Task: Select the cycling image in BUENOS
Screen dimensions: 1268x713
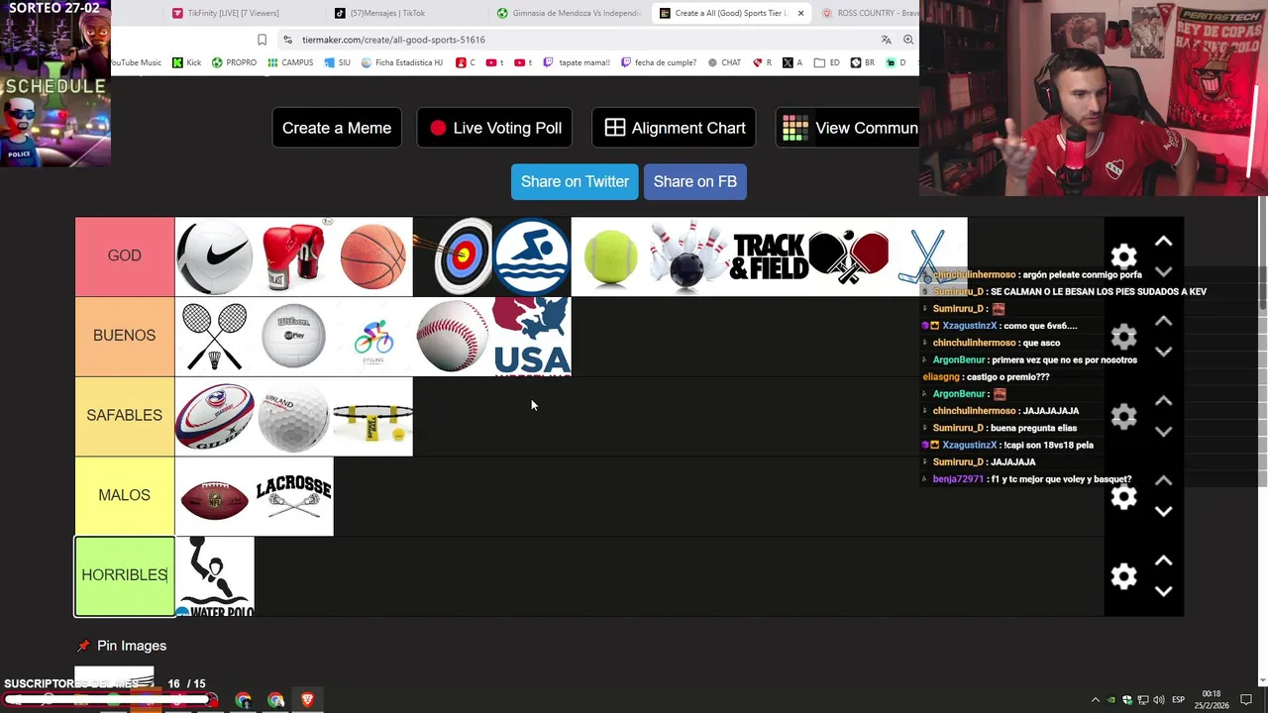Action: coord(372,337)
